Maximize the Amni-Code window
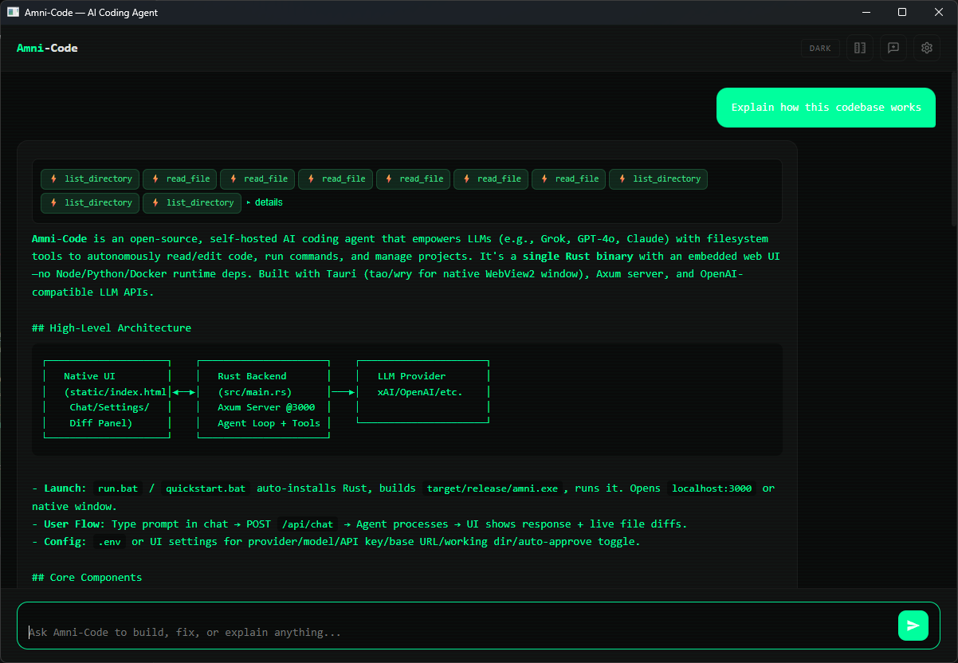The width and height of the screenshot is (958, 663). click(901, 12)
